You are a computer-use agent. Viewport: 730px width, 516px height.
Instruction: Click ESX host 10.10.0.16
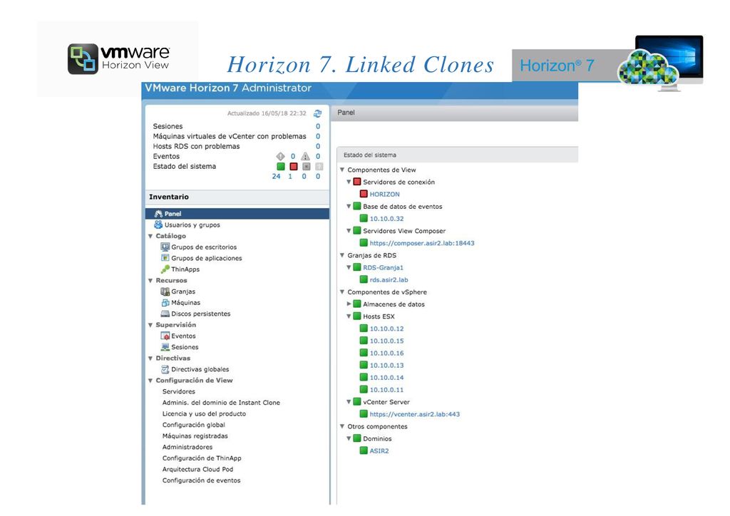pyautogui.click(x=386, y=354)
